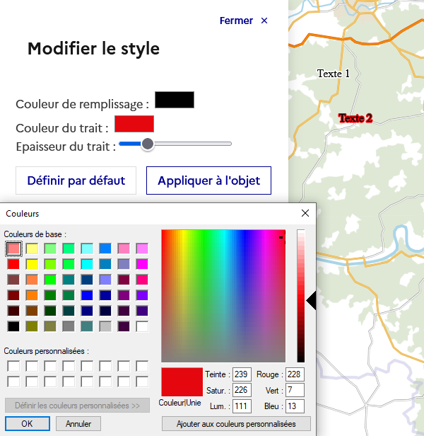
Task: Click the stroke thickness slider handle
Action: (148, 144)
